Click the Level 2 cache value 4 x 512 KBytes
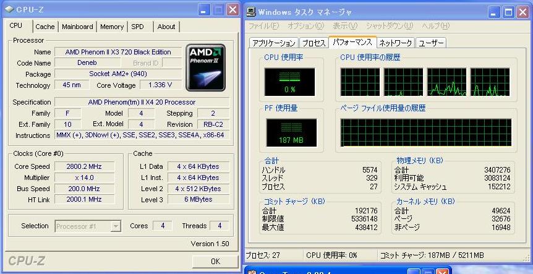 pyautogui.click(x=198, y=189)
